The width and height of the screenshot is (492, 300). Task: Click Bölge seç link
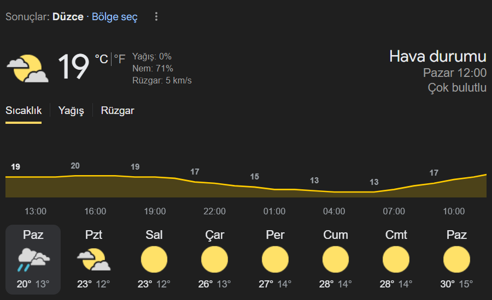(115, 16)
